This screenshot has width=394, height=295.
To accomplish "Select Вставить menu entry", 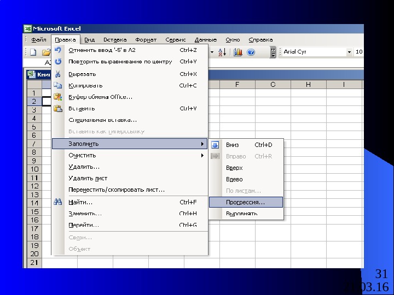I will click(x=130, y=108).
